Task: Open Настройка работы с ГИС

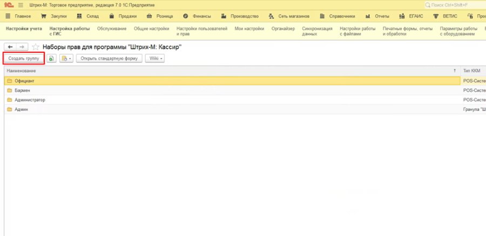Action: pyautogui.click(x=70, y=31)
